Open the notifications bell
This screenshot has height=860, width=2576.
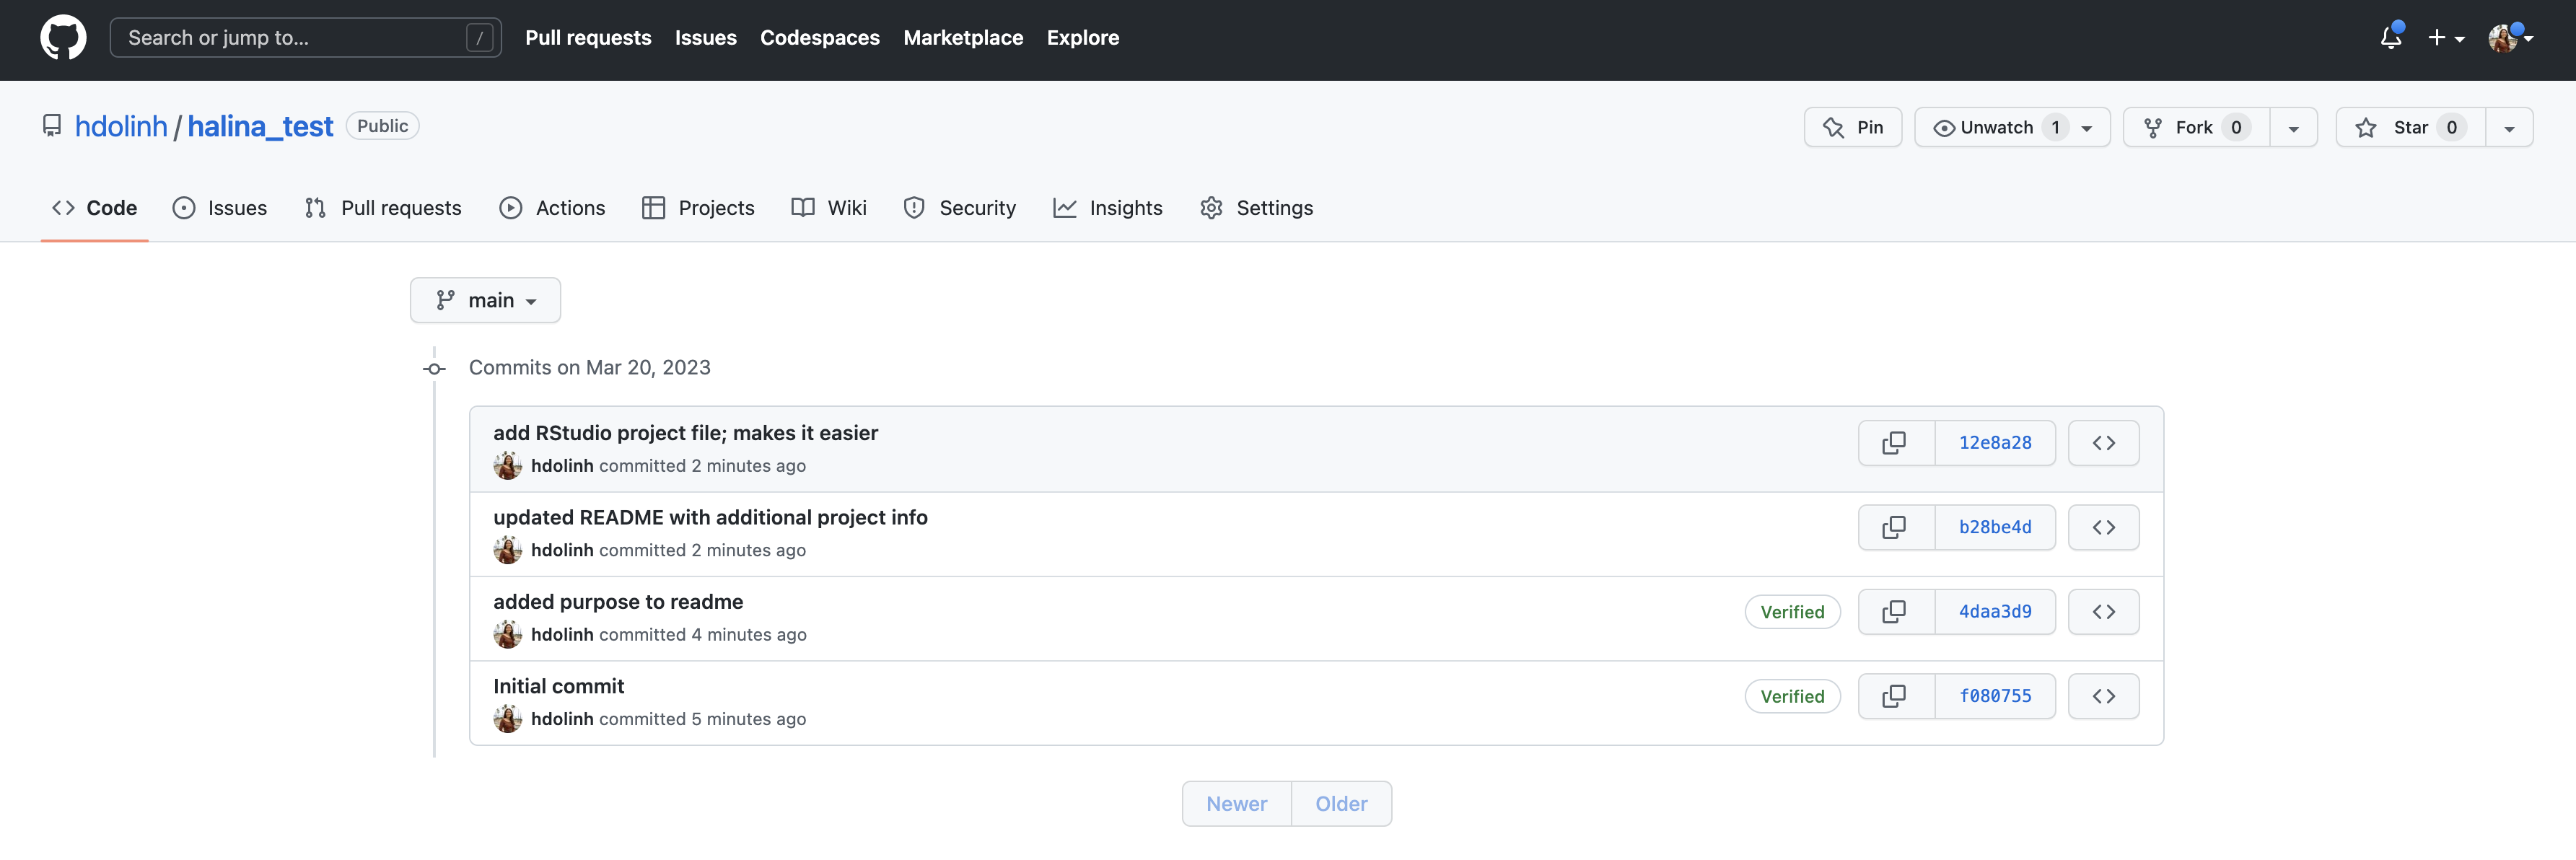[2390, 38]
